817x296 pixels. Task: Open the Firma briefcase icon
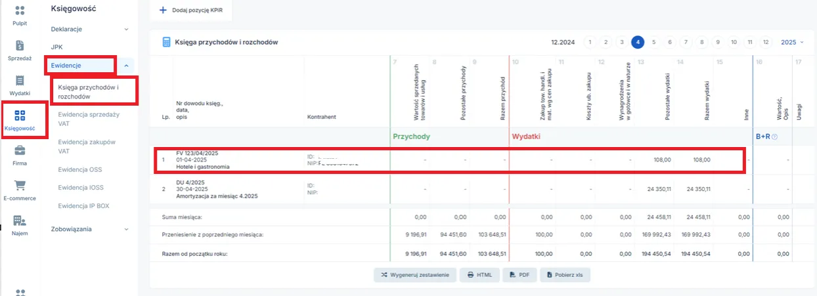(x=20, y=151)
